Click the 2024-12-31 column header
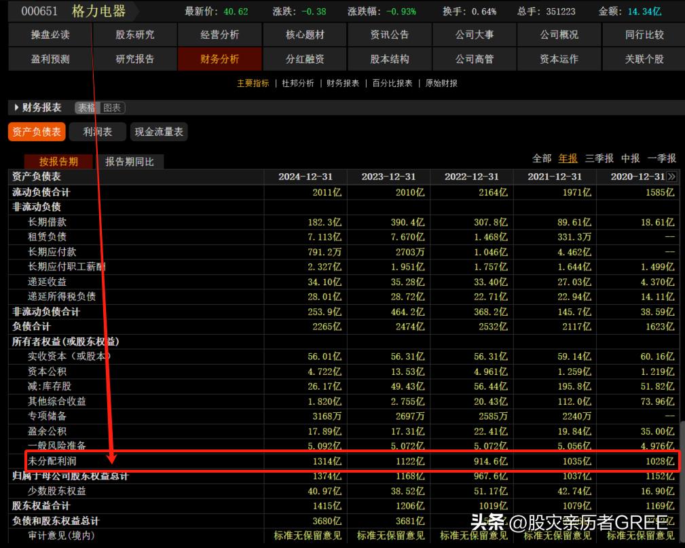The height and width of the screenshot is (548, 685). 306,177
